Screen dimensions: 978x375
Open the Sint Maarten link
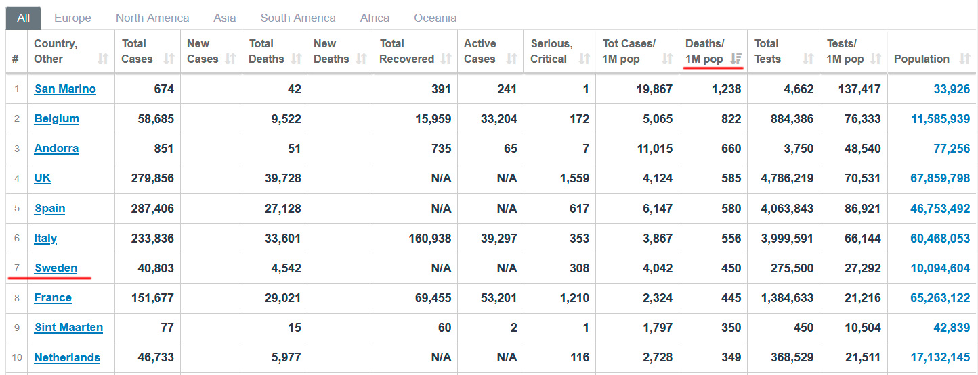pos(68,328)
